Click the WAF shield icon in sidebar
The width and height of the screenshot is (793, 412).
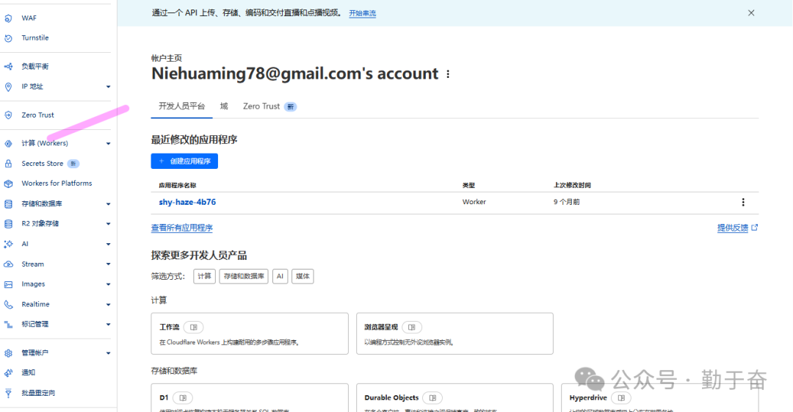[x=8, y=18]
